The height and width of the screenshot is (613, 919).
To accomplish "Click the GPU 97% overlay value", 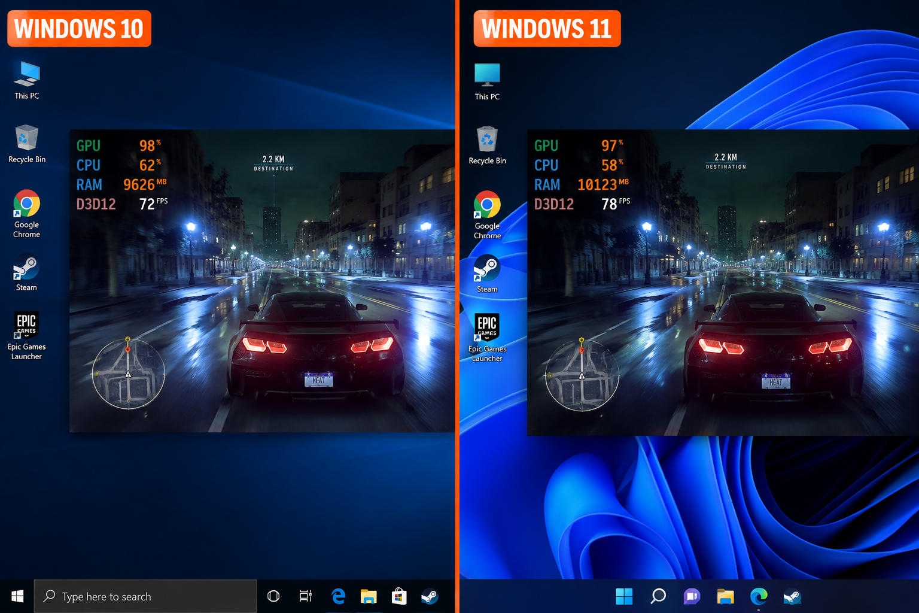I will (x=612, y=145).
